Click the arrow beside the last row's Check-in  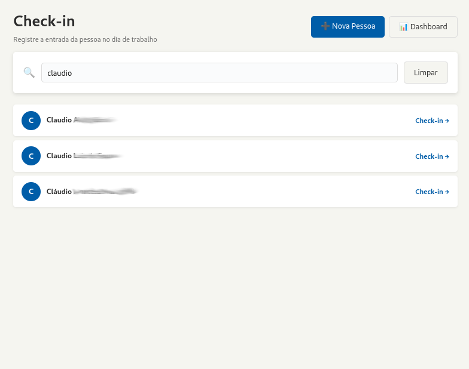pos(447,192)
